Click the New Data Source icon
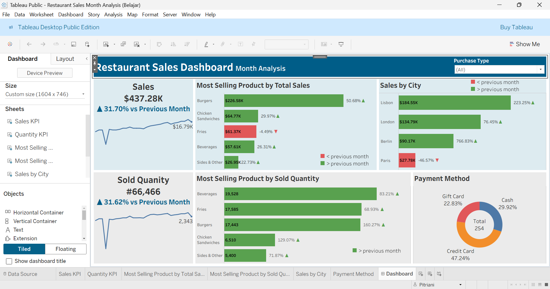550x289 pixels. [x=87, y=44]
